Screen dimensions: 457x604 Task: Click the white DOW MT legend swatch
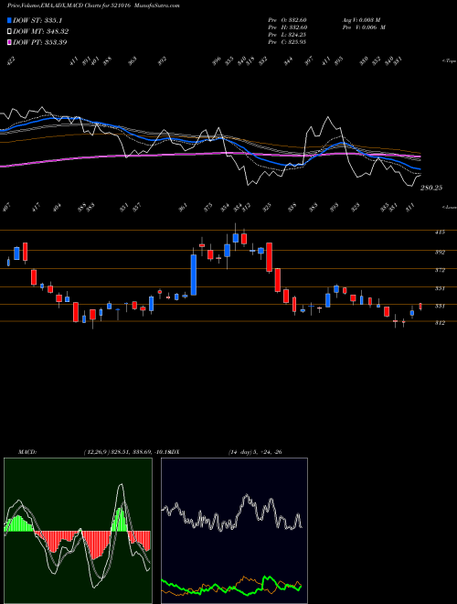9,31
